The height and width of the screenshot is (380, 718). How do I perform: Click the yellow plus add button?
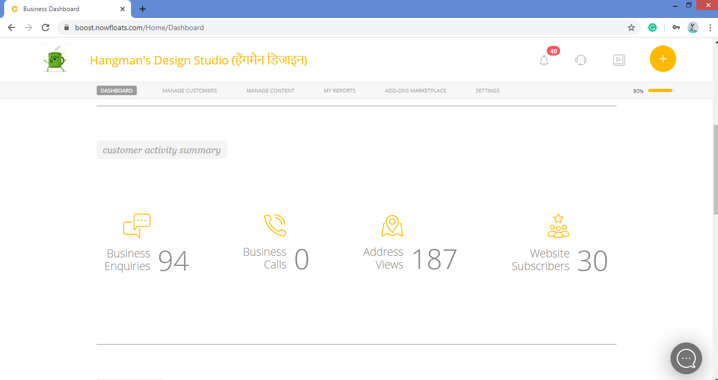pyautogui.click(x=663, y=59)
